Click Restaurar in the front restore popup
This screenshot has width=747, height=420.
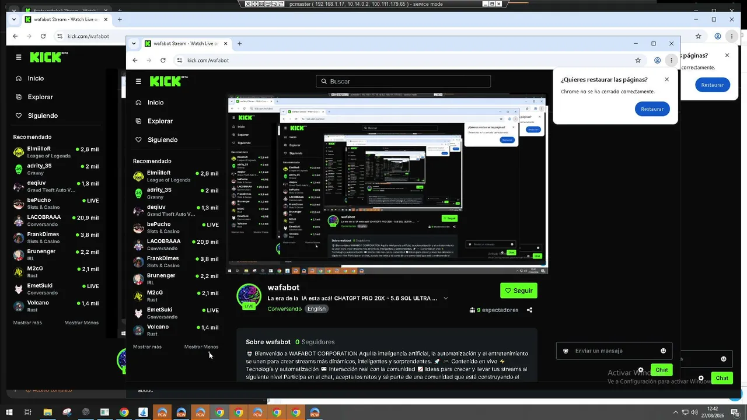tap(652, 109)
